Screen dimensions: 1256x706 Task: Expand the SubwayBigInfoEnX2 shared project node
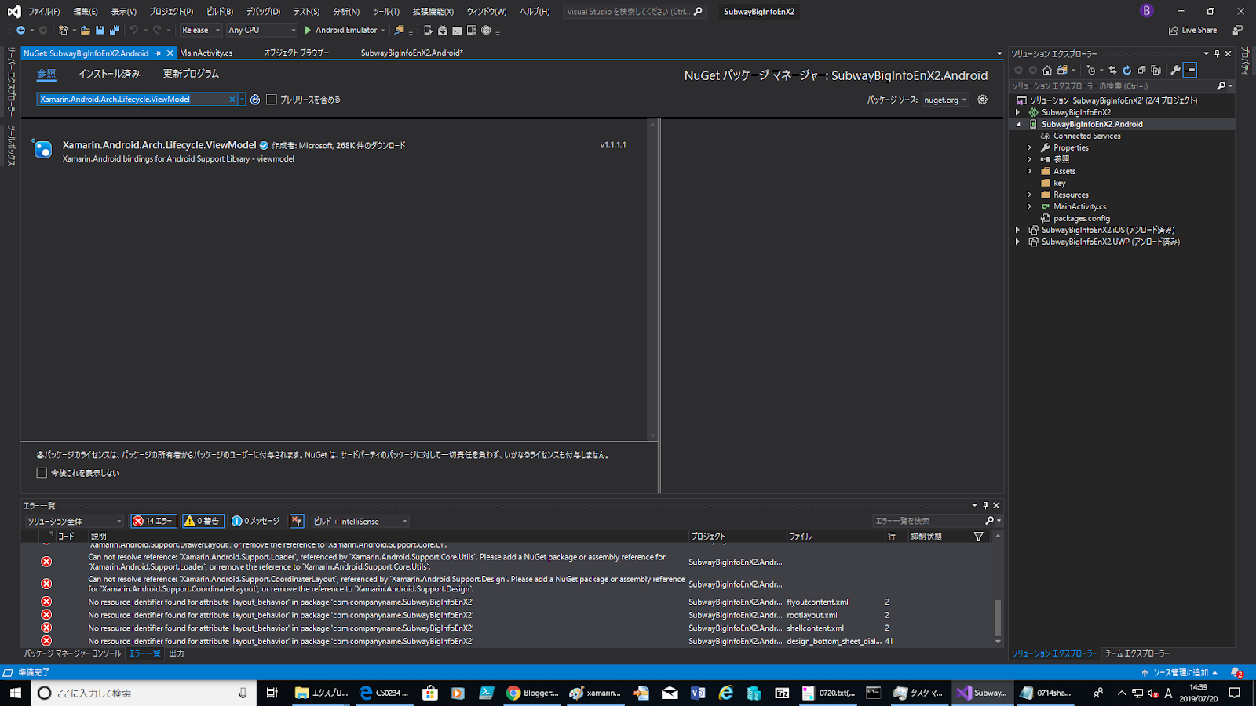[x=1018, y=112]
